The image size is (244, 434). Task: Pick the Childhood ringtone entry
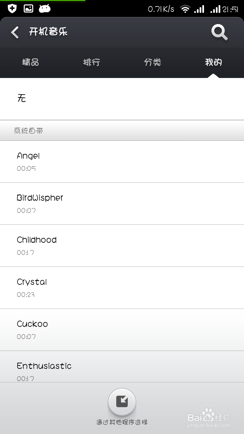click(122, 246)
